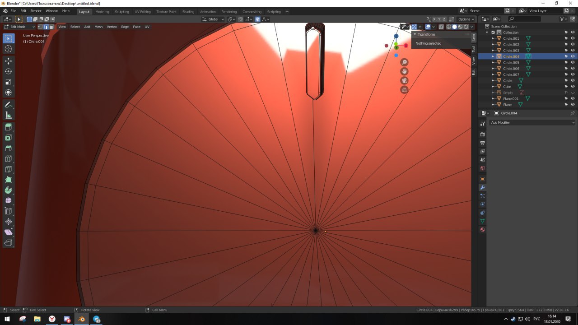Select the Knife tool
The height and width of the screenshot is (325, 578).
click(x=8, y=169)
